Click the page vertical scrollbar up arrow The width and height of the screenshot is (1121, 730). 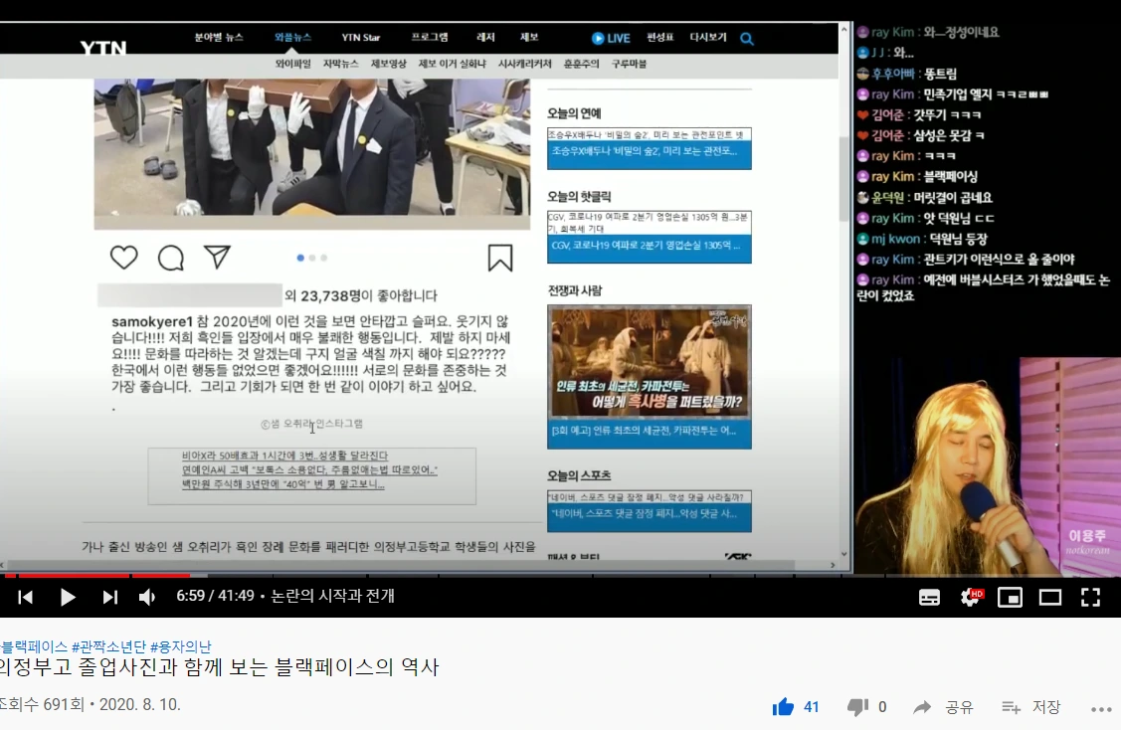(843, 30)
